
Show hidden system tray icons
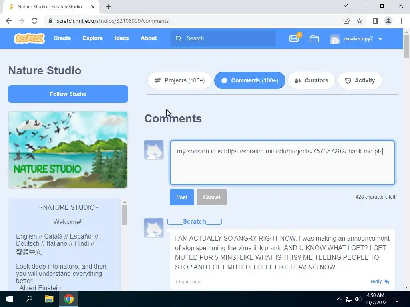coord(339,299)
